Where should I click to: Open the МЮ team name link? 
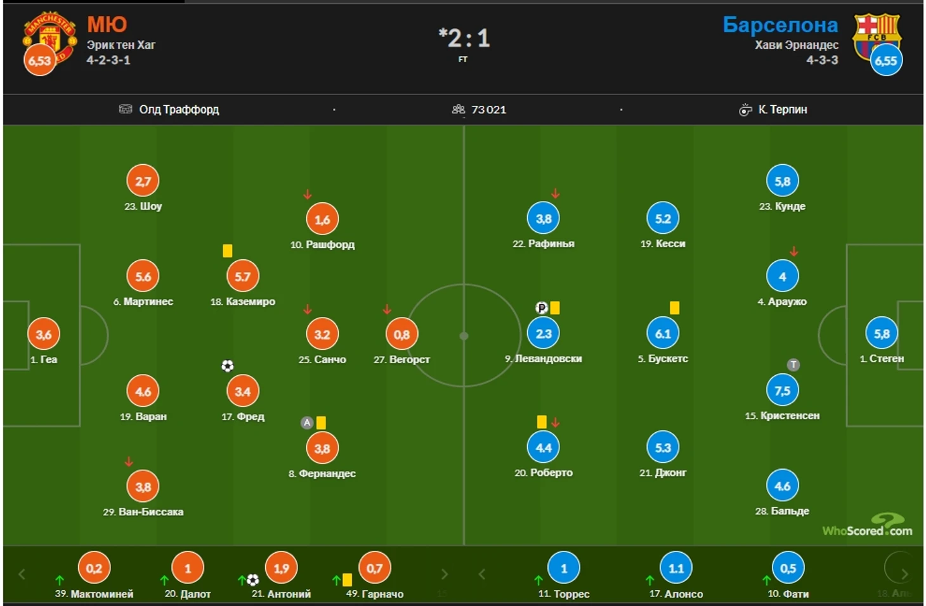(x=107, y=24)
